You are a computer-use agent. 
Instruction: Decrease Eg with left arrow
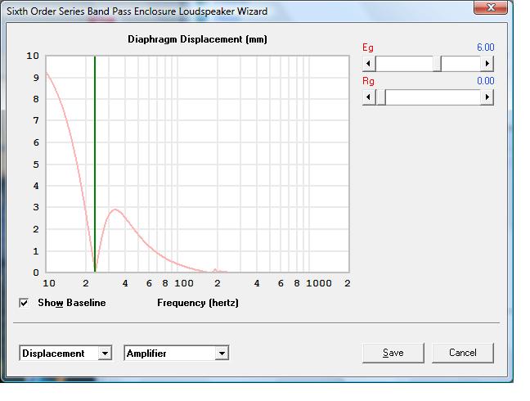(x=369, y=64)
